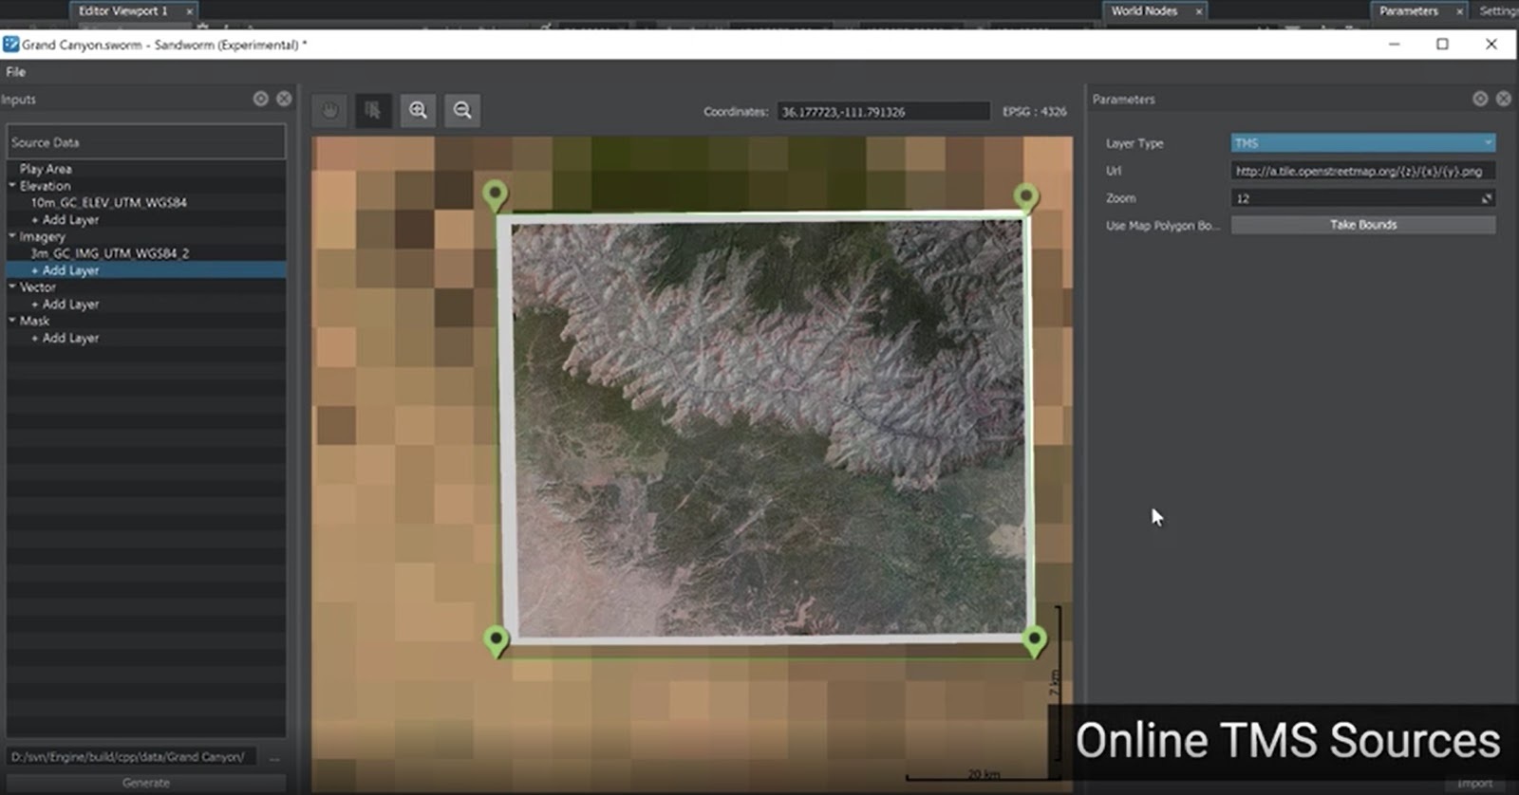The height and width of the screenshot is (795, 1519).
Task: Activate the selection cursor tool
Action: (x=373, y=111)
